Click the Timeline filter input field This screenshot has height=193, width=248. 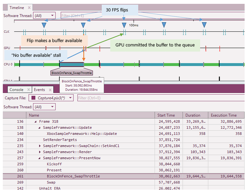coord(153,15)
